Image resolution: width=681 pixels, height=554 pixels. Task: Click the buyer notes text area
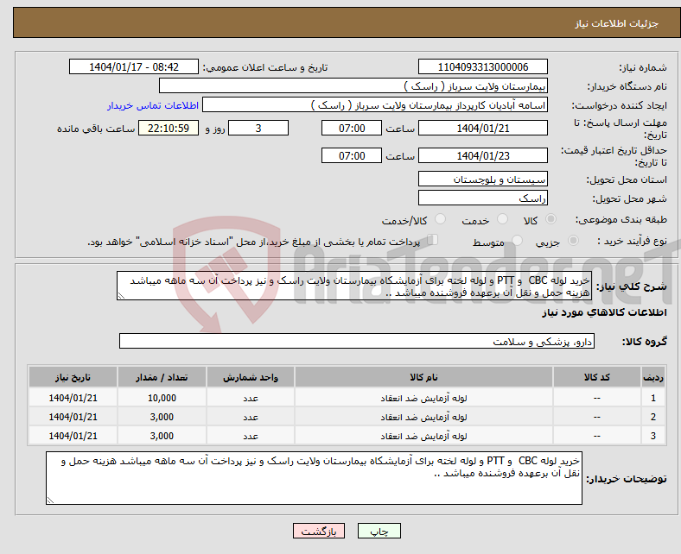tap(314, 478)
